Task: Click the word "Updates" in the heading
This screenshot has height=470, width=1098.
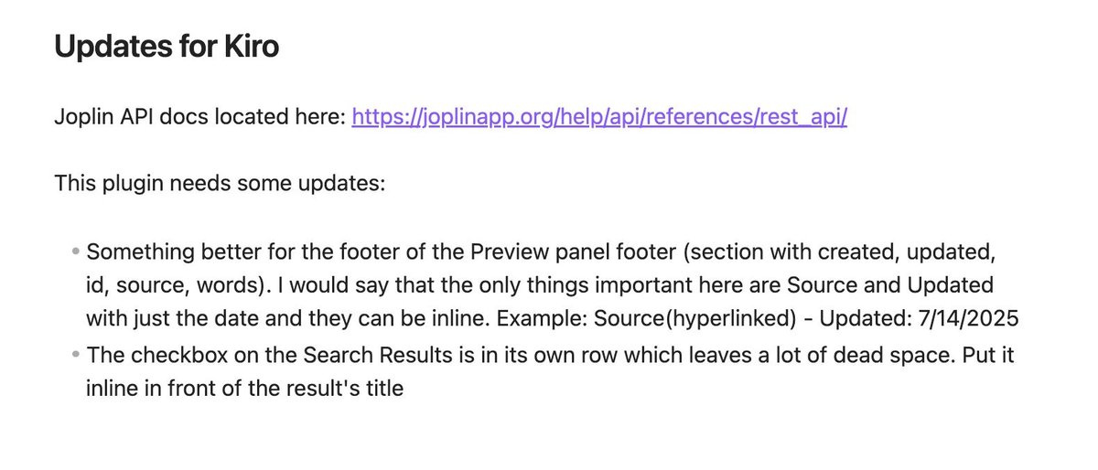Action: (x=112, y=47)
